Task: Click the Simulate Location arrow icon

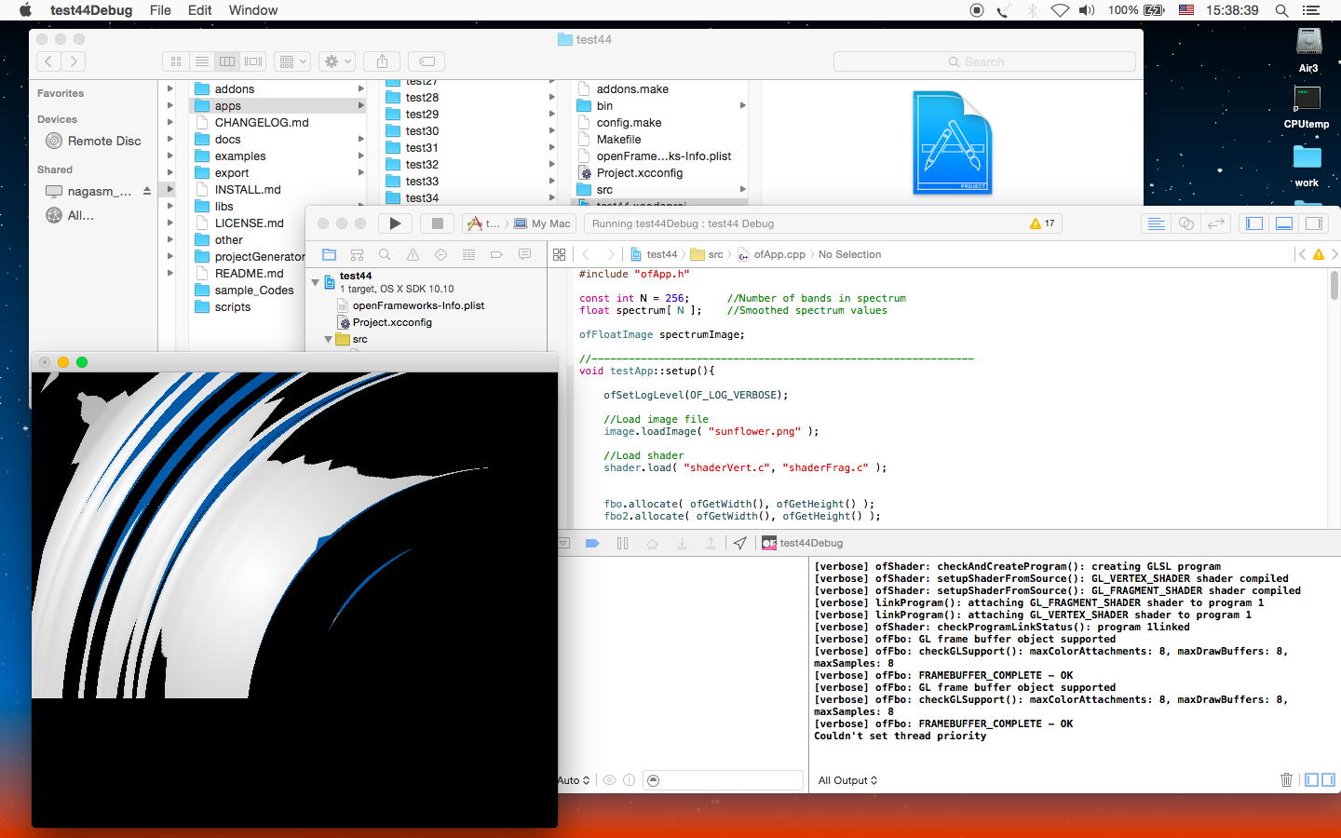Action: click(739, 543)
